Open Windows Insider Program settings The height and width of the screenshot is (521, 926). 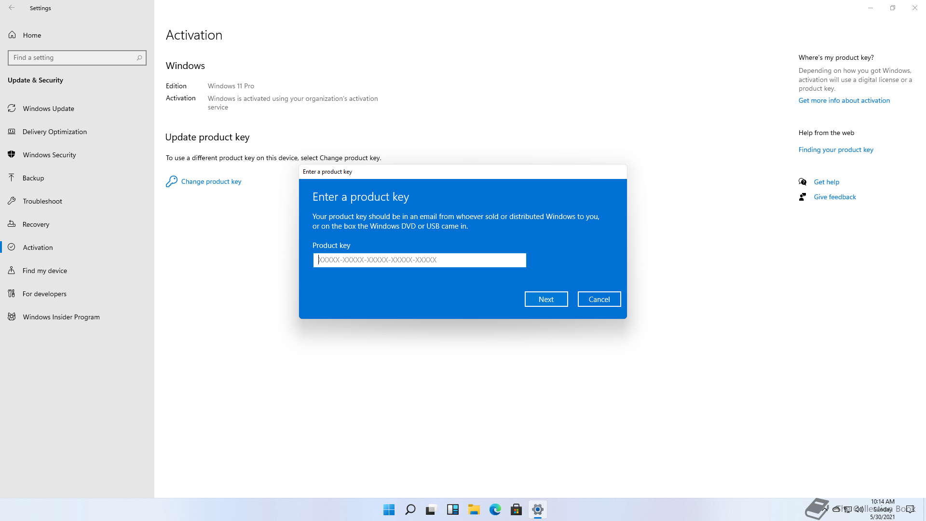(77, 317)
